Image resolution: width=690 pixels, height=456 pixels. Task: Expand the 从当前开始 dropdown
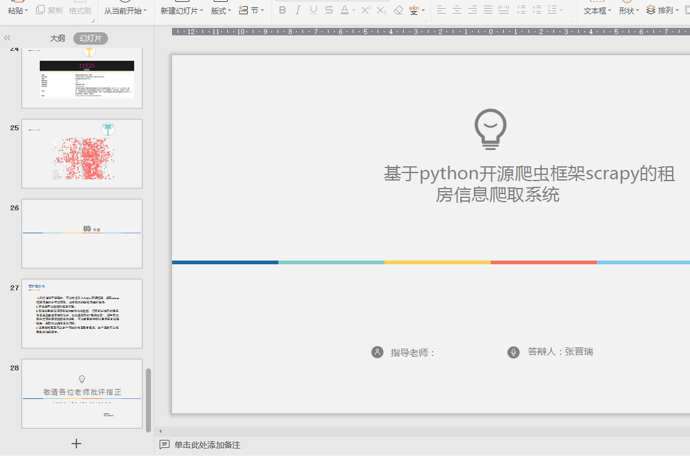145,11
